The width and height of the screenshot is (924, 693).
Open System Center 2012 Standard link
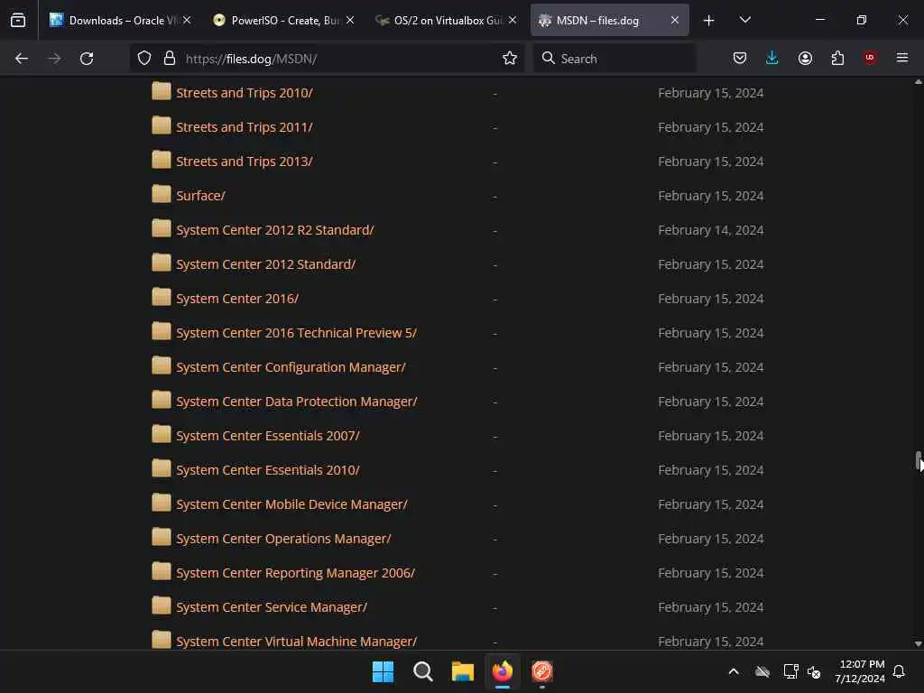(x=266, y=264)
